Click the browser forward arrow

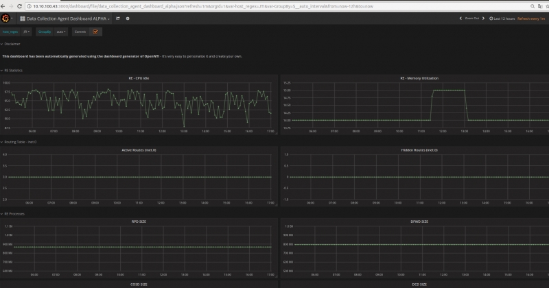[11, 6]
